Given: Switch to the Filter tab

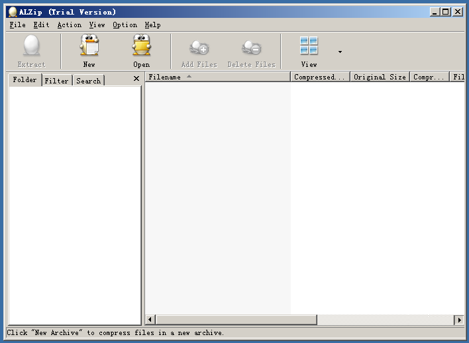Looking at the screenshot, I should 57,81.
